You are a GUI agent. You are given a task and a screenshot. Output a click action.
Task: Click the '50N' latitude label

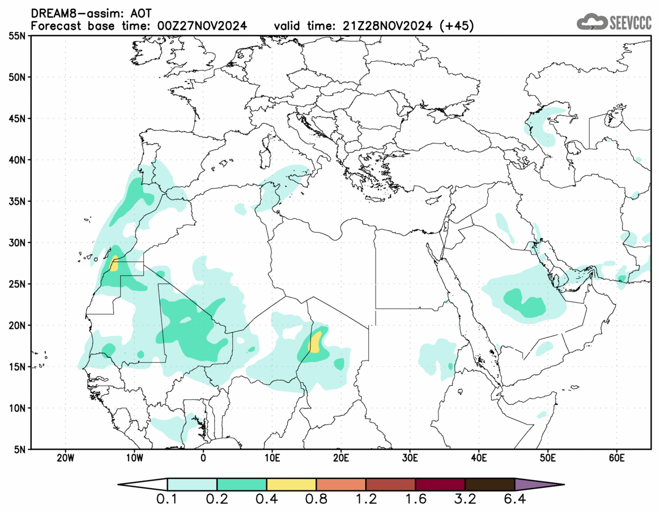click(x=17, y=77)
